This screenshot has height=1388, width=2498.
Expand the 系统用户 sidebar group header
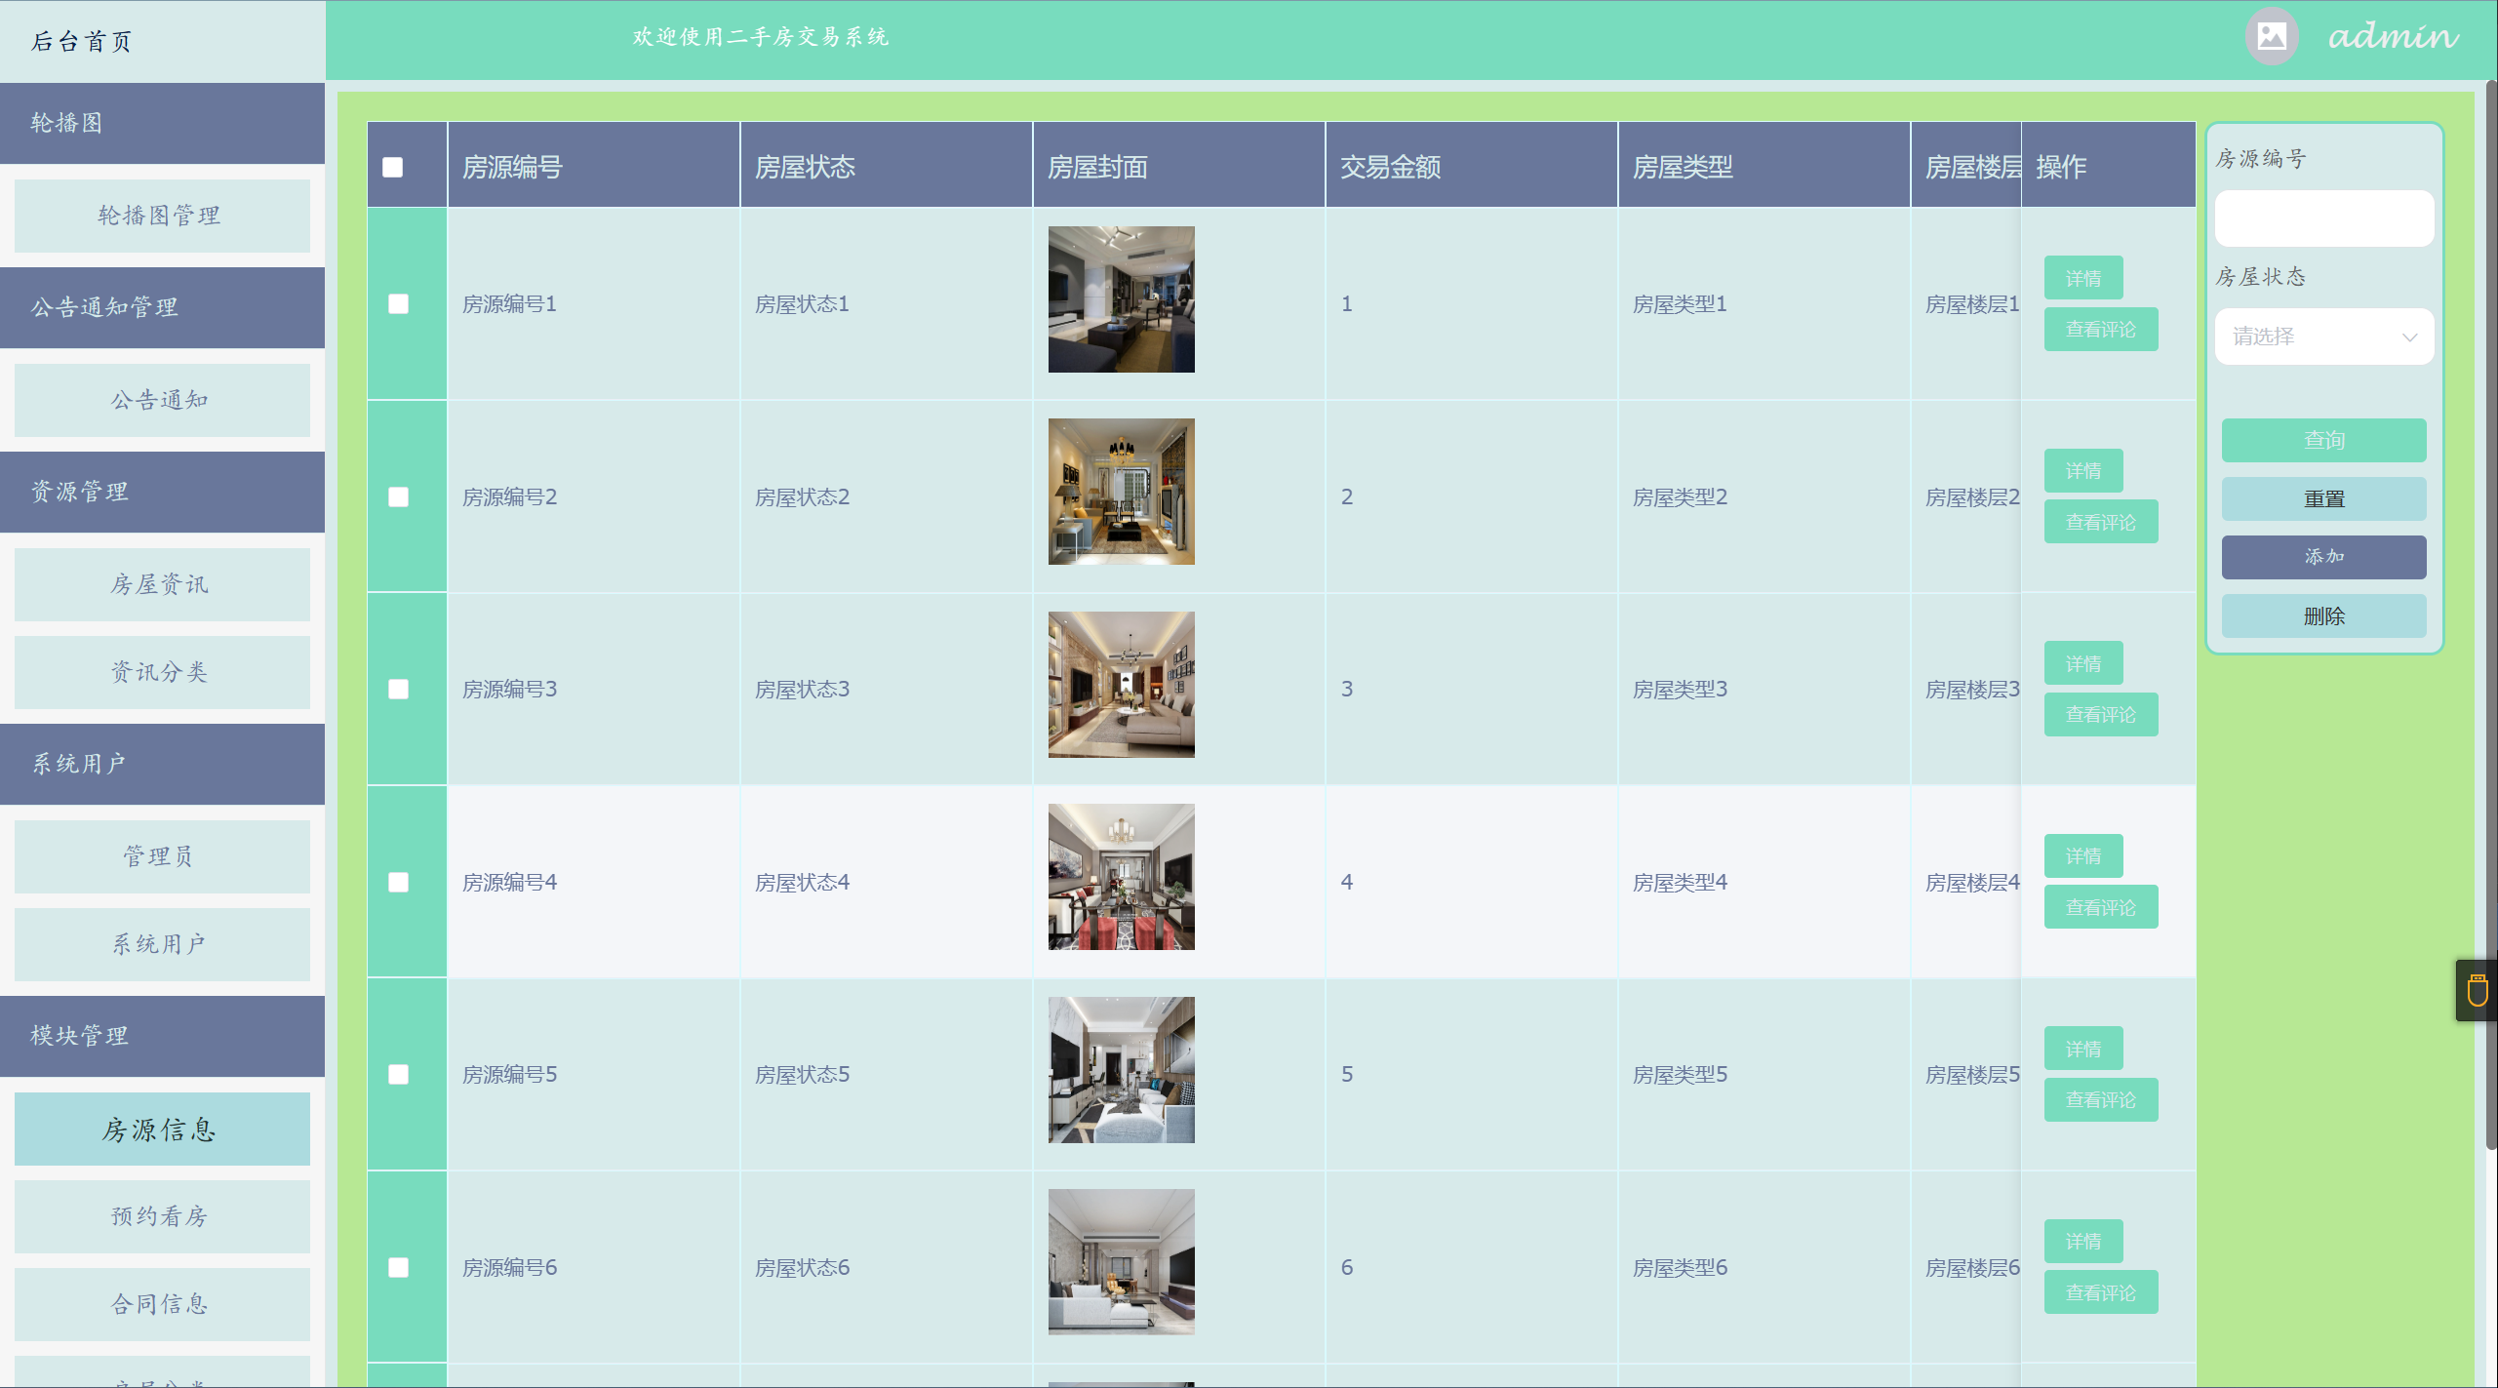click(162, 764)
